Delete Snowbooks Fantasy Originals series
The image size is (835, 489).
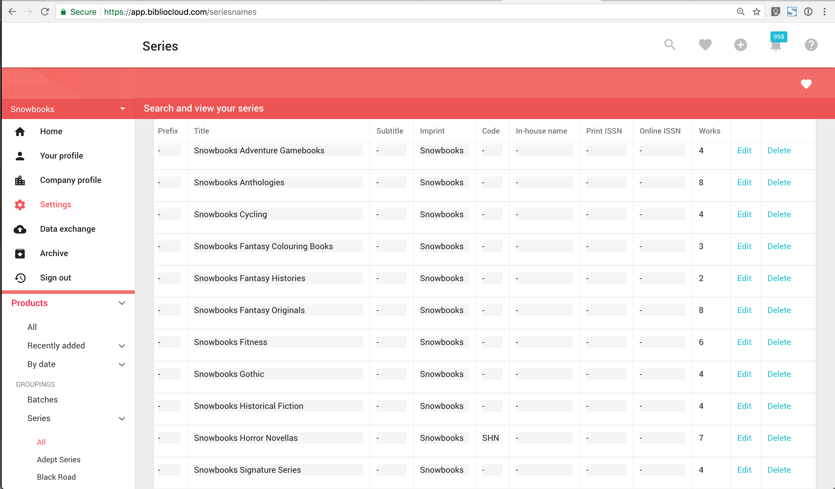click(779, 310)
